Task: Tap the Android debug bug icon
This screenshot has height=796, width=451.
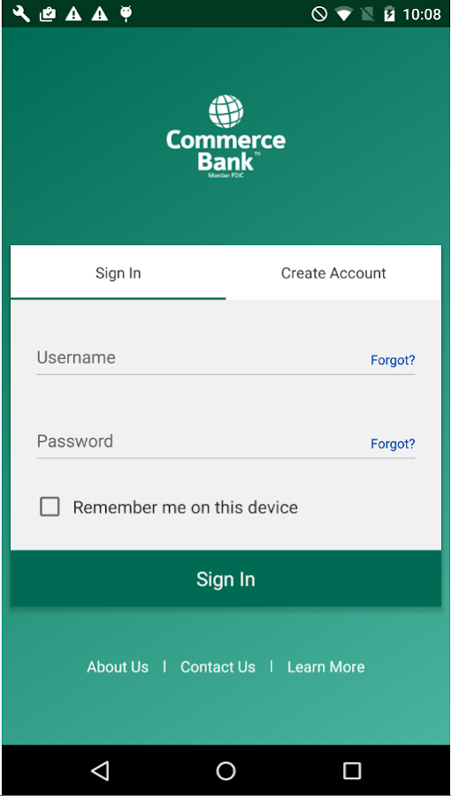Action: pos(126,14)
